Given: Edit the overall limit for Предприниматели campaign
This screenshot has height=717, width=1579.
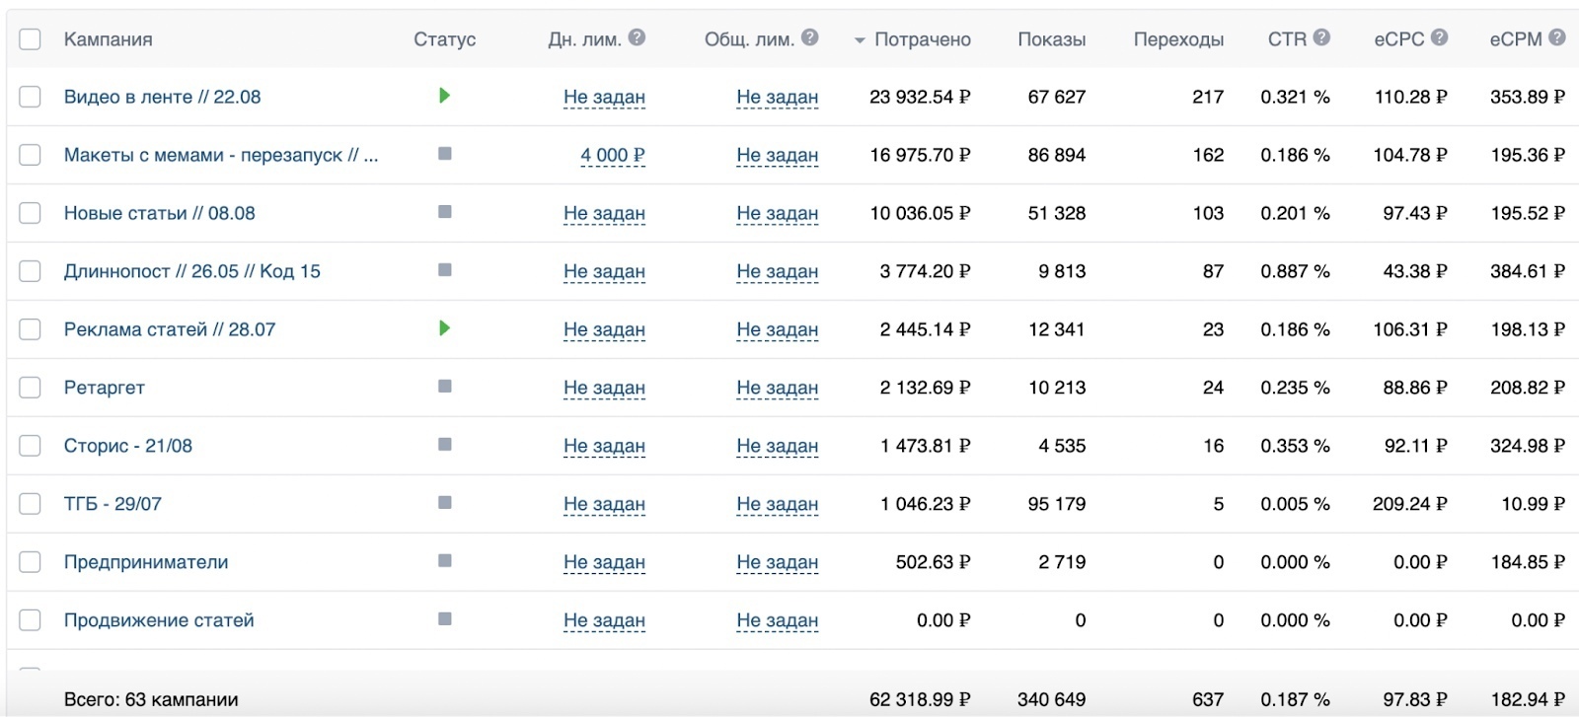Looking at the screenshot, I should click(777, 562).
